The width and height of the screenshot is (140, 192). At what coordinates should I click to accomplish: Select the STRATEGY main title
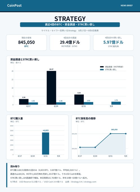click(70, 19)
